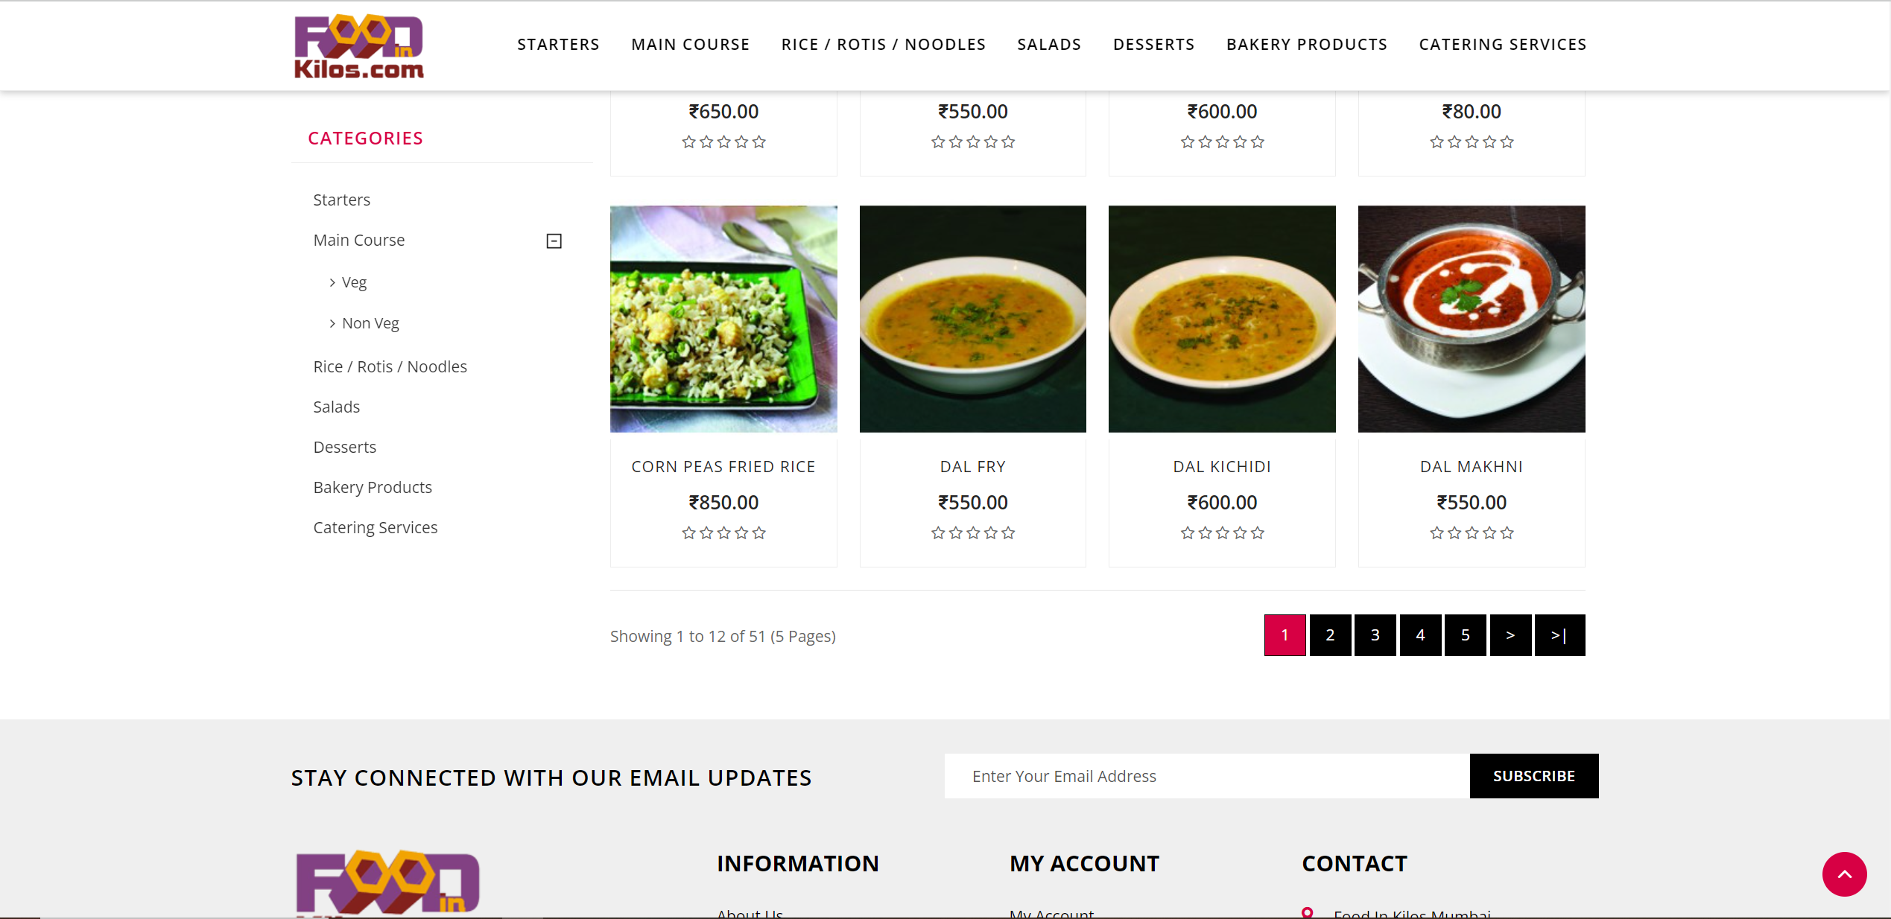Open Catering Services in top navigation
Image resolution: width=1891 pixels, height=919 pixels.
(1502, 45)
